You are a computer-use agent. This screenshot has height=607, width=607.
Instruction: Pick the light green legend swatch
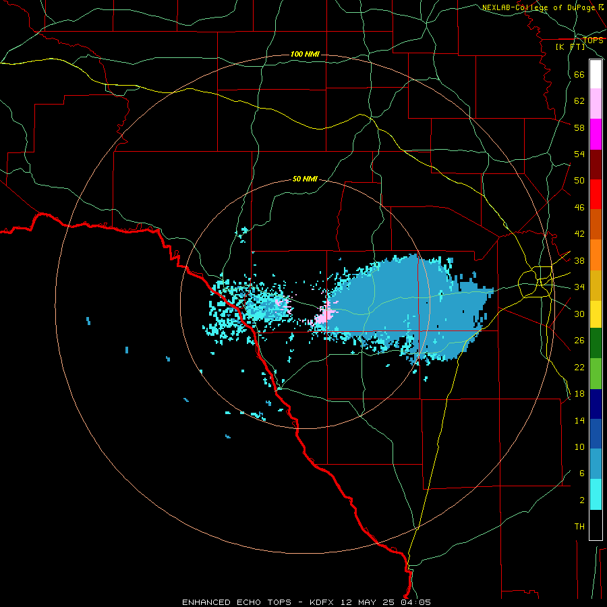[596, 374]
